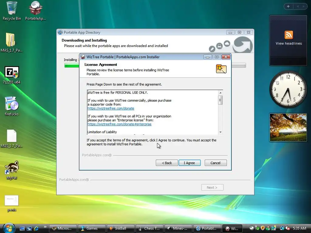311x233 pixels.
Task: Open the wiztreefree.com/donate#enterprise link
Action: click(x=119, y=124)
